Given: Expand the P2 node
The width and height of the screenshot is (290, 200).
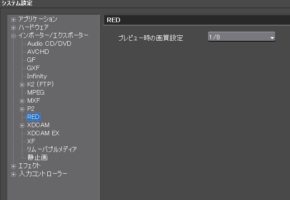Looking at the screenshot, I should [22, 109].
